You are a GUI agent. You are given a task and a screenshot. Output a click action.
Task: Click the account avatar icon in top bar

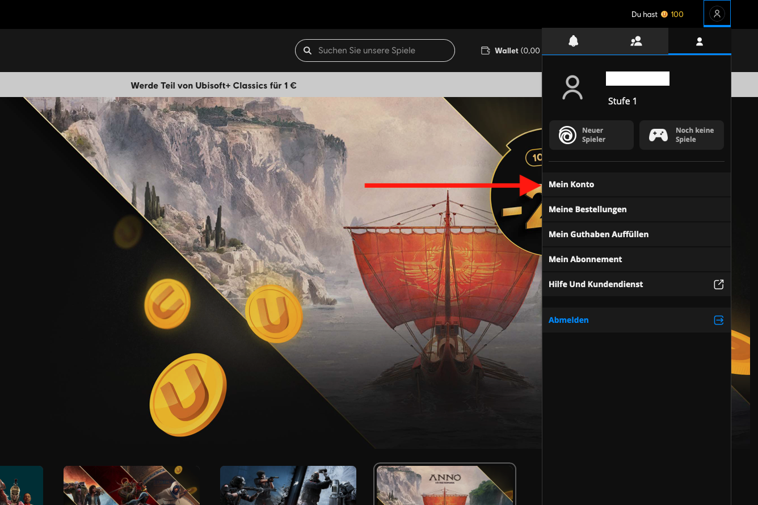click(x=717, y=14)
